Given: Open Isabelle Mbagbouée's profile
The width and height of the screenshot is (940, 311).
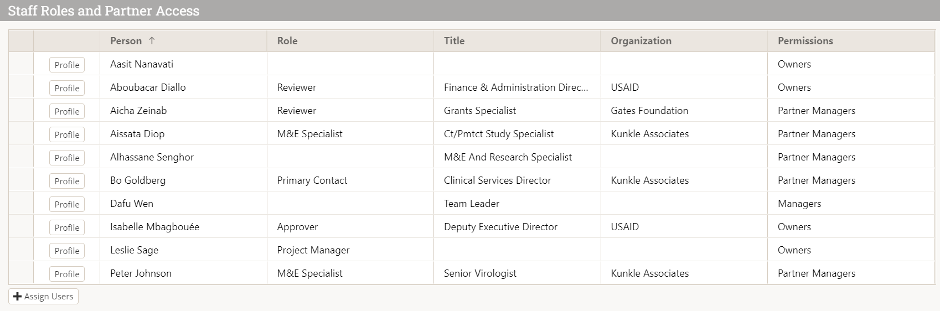Looking at the screenshot, I should (67, 227).
